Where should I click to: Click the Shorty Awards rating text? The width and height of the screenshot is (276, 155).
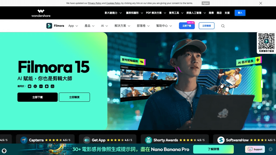pos(201,140)
